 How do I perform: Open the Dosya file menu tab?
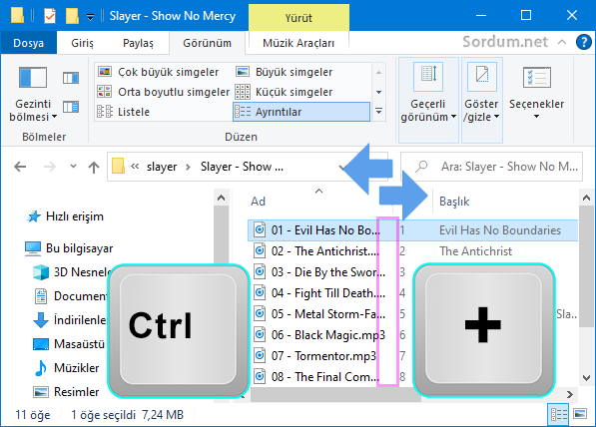pos(29,43)
